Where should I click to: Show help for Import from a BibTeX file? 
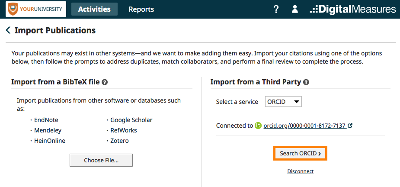pos(105,82)
